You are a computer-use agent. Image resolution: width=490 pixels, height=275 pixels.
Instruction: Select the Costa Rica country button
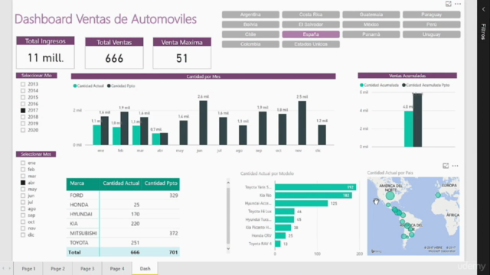[311, 15]
